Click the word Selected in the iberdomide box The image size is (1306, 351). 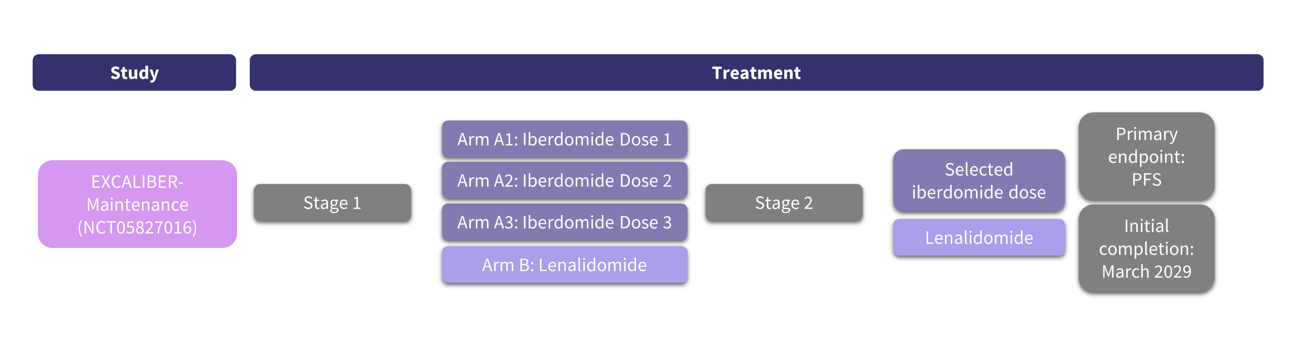tap(979, 169)
